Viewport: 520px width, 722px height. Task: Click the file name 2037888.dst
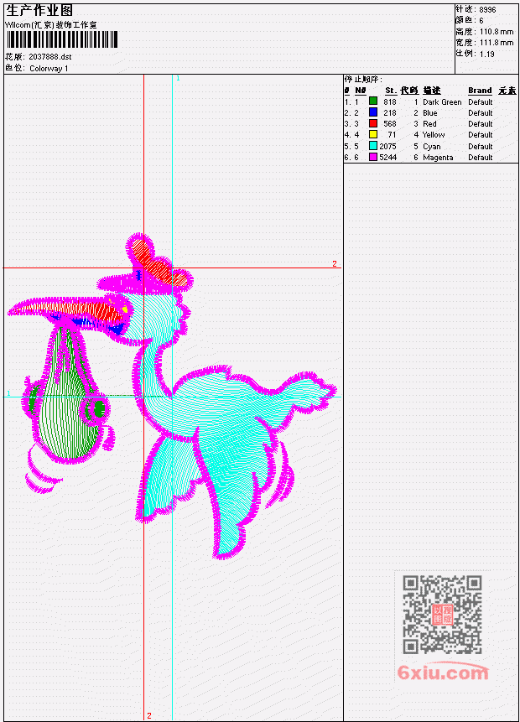(50, 57)
